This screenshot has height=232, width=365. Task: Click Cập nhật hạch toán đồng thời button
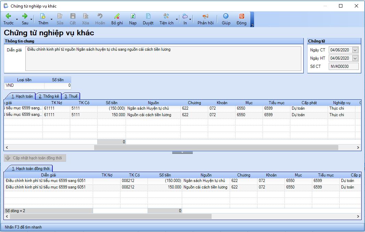click(x=35, y=158)
